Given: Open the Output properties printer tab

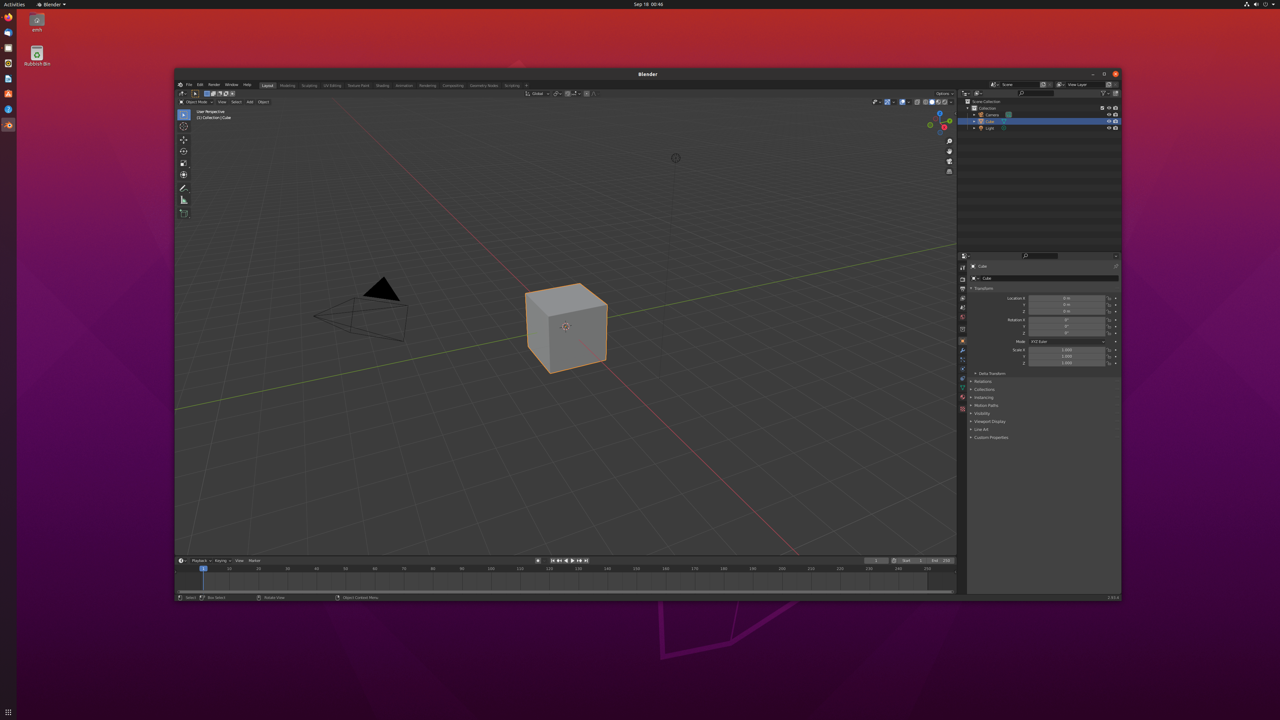Looking at the screenshot, I should (x=962, y=289).
